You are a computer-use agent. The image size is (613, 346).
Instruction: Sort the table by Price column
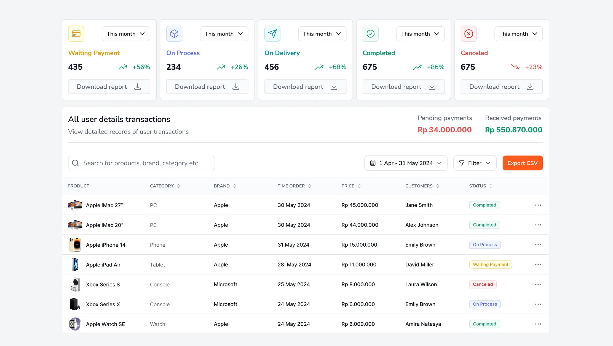coord(359,186)
